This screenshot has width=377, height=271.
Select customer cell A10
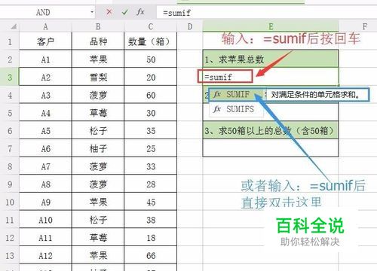pyautogui.click(x=45, y=220)
